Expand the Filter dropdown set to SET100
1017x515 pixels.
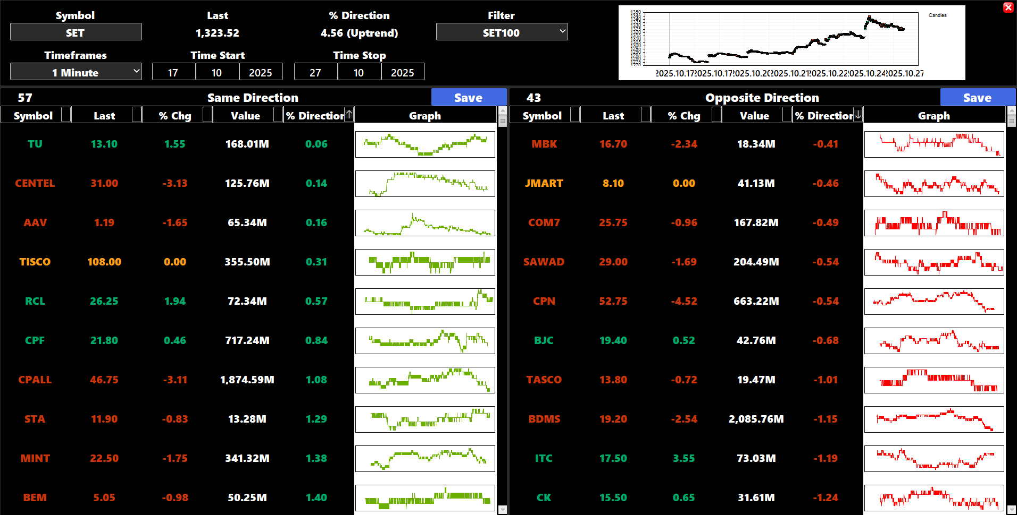(502, 32)
